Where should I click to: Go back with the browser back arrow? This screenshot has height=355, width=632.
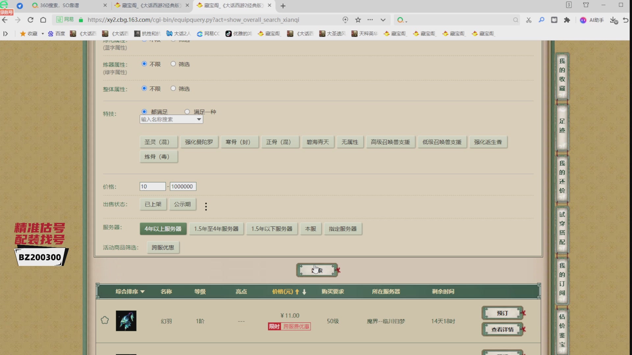coord(5,20)
